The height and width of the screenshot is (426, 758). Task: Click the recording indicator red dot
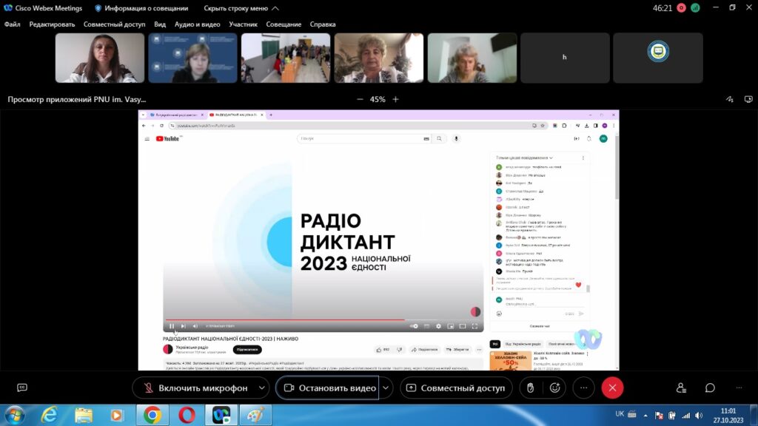[x=681, y=8]
